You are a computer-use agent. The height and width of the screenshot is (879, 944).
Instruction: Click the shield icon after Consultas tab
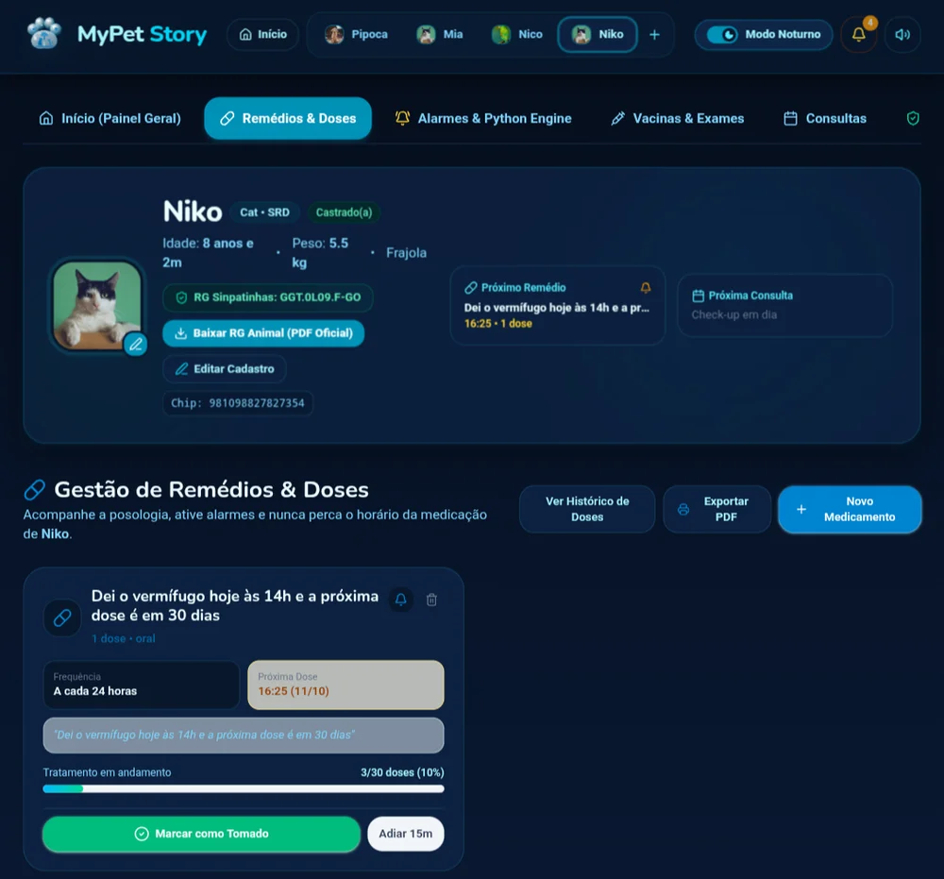913,119
